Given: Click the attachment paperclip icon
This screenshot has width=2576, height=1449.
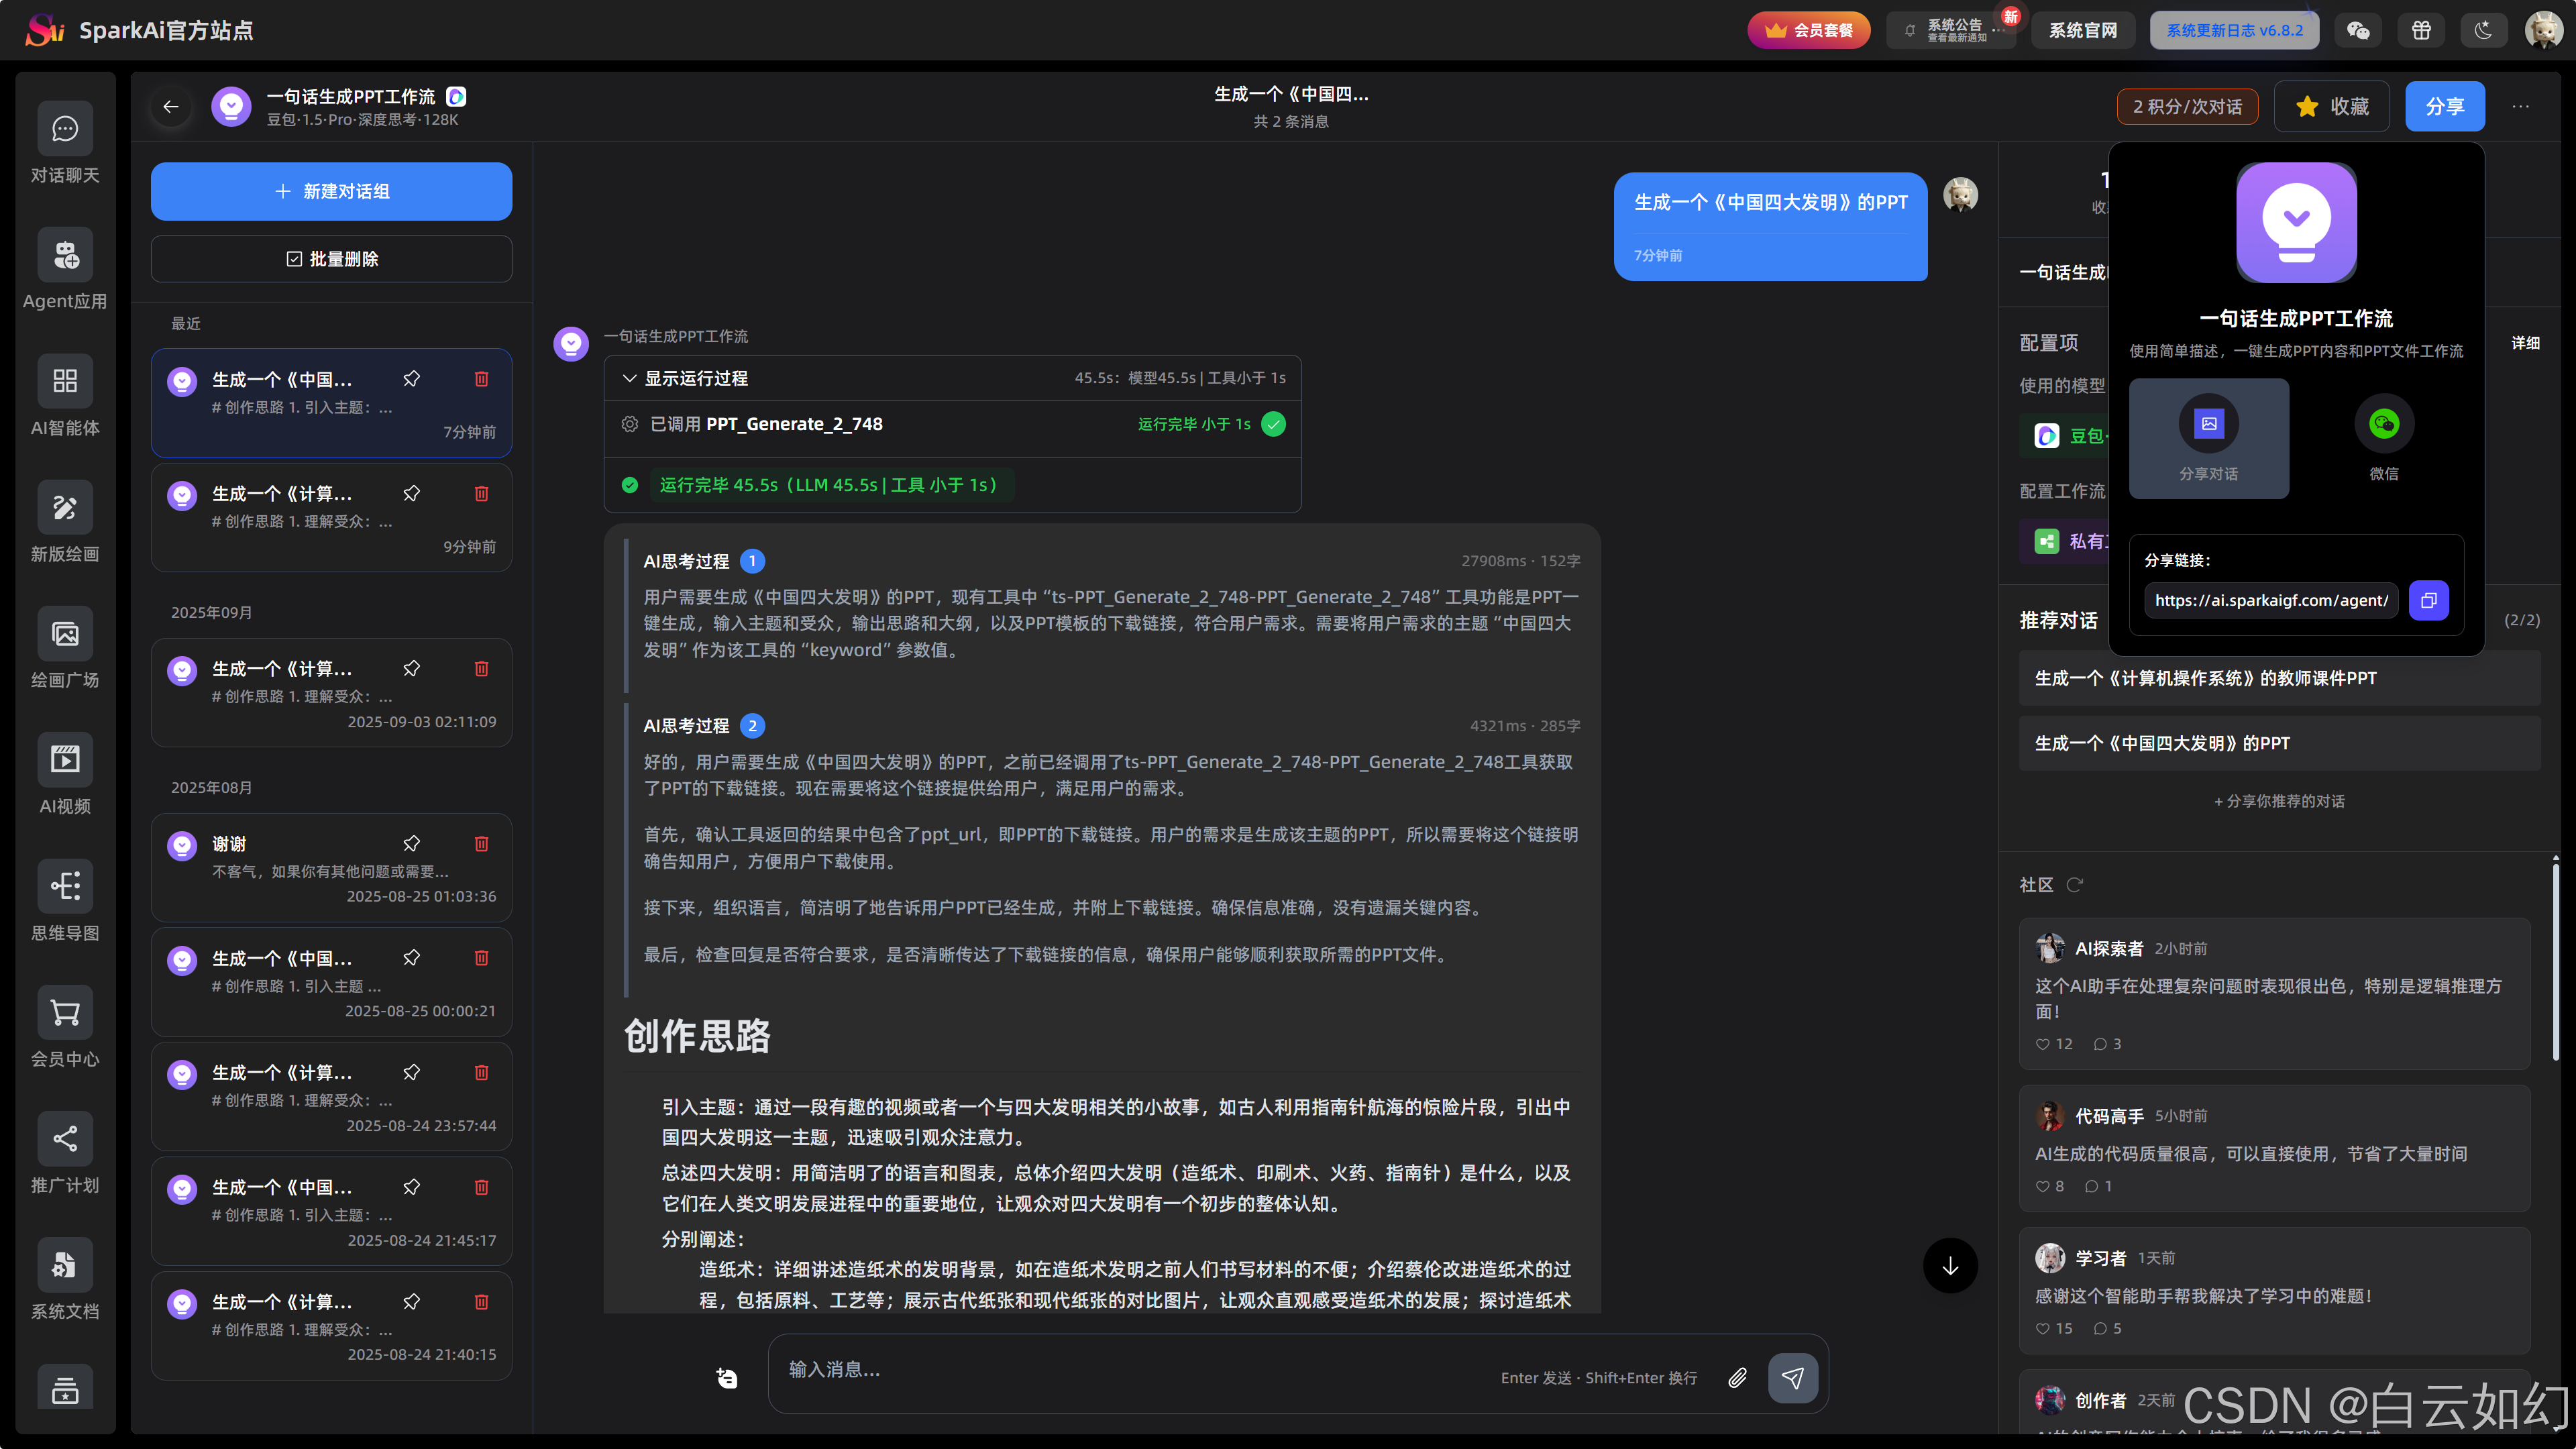Looking at the screenshot, I should 1738,1378.
